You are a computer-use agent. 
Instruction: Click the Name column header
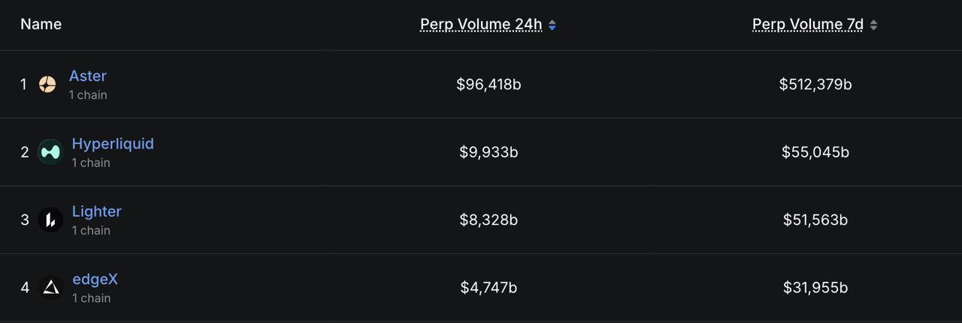(41, 24)
